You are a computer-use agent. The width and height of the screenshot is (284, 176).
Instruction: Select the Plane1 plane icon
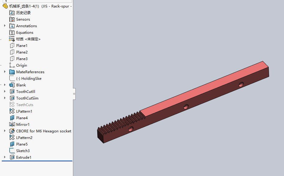(x=12, y=46)
